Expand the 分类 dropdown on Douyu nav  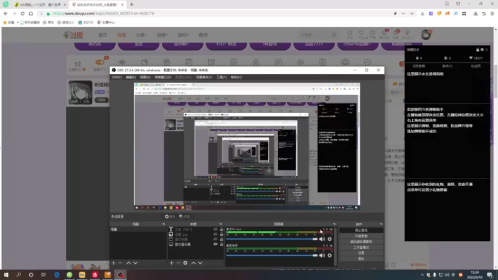[141, 35]
